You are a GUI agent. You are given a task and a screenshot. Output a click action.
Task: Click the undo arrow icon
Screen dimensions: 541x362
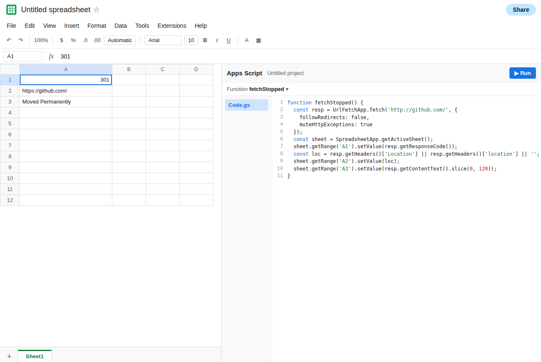[x=9, y=40]
